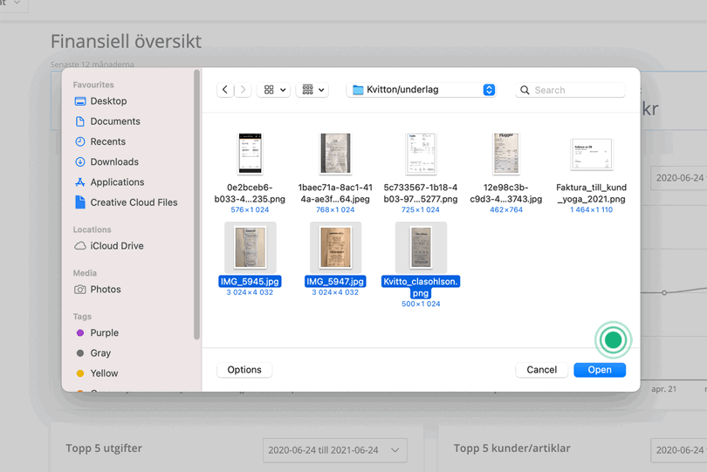
Task: Open iCloud Drive location
Action: 118,246
